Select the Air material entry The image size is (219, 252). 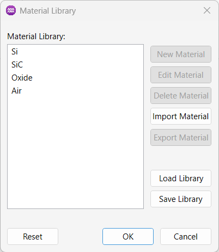(75, 91)
